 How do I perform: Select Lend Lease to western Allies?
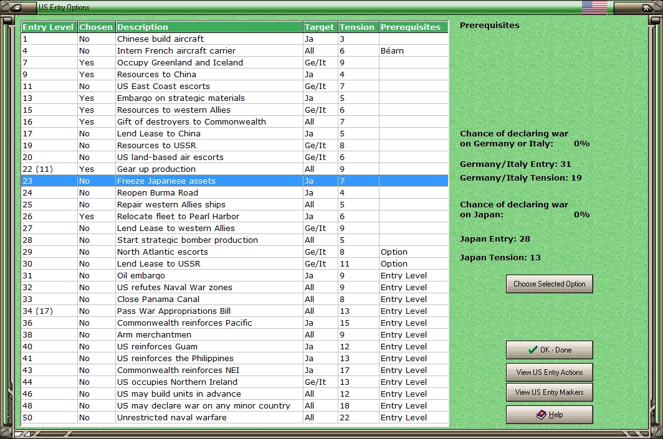[x=235, y=228]
